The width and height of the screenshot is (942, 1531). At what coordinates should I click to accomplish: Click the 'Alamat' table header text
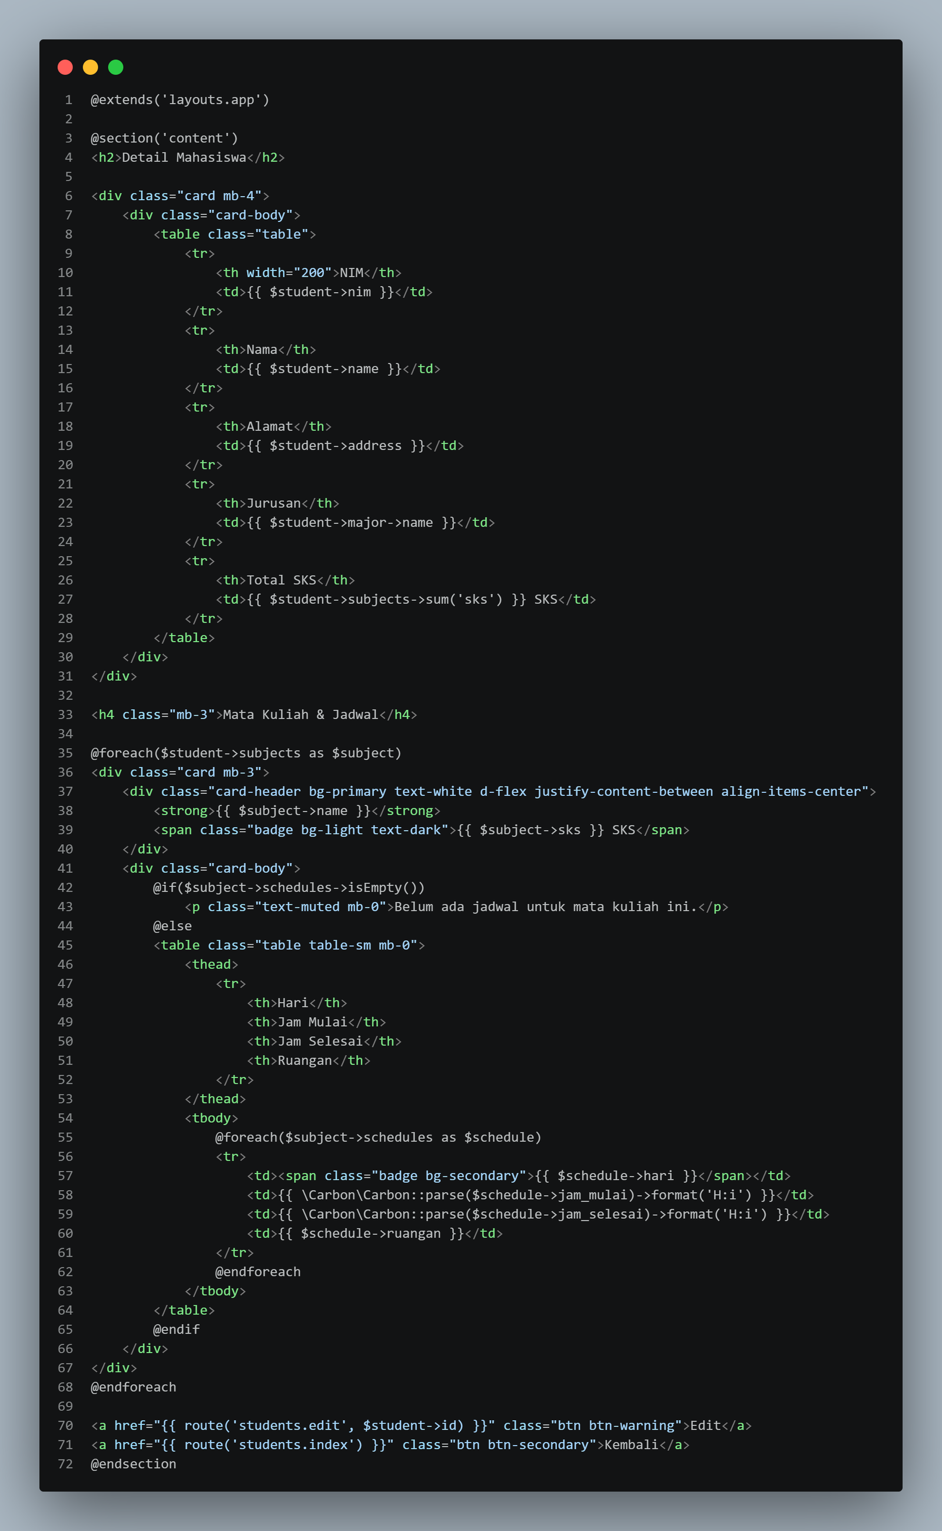(x=270, y=426)
